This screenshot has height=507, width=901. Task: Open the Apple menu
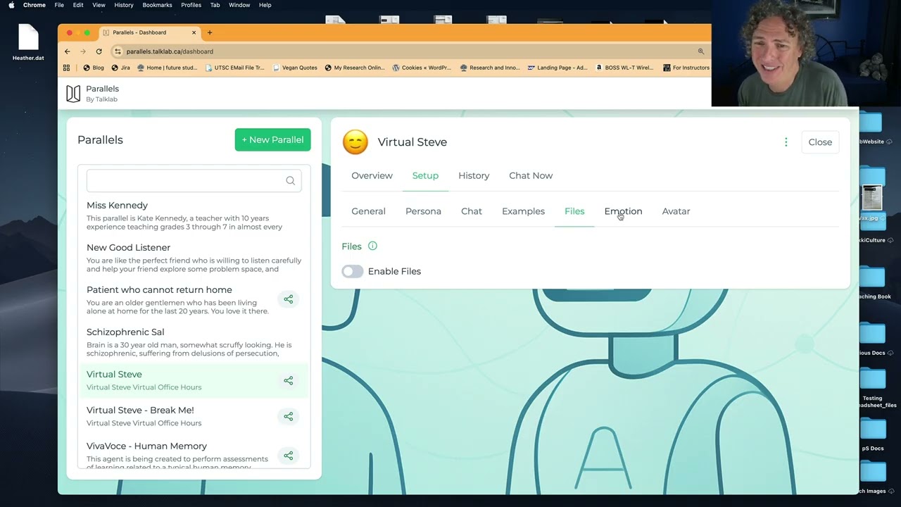(x=11, y=5)
